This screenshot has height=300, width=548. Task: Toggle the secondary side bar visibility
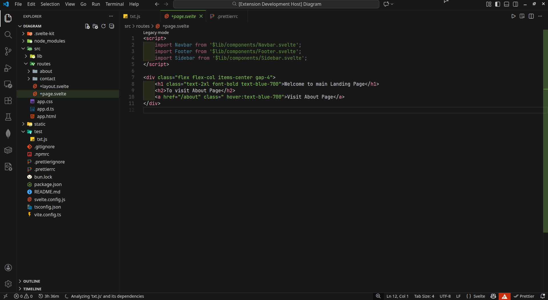(515, 4)
